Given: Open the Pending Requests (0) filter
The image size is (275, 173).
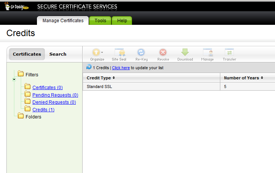Looking at the screenshot, I should pos(55,95).
